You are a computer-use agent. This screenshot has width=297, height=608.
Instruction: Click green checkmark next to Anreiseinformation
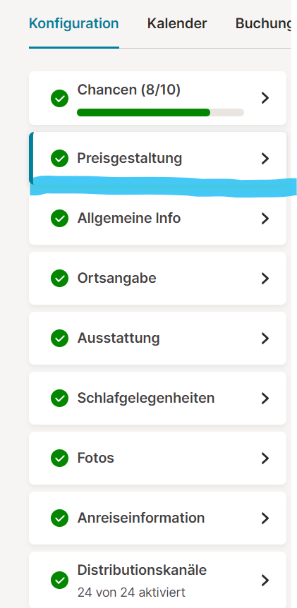point(60,518)
